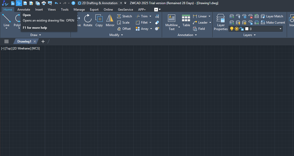Viewport: 294px width, 156px height.
Task: Add a new drawing tab with plus
Action: tap(43, 41)
